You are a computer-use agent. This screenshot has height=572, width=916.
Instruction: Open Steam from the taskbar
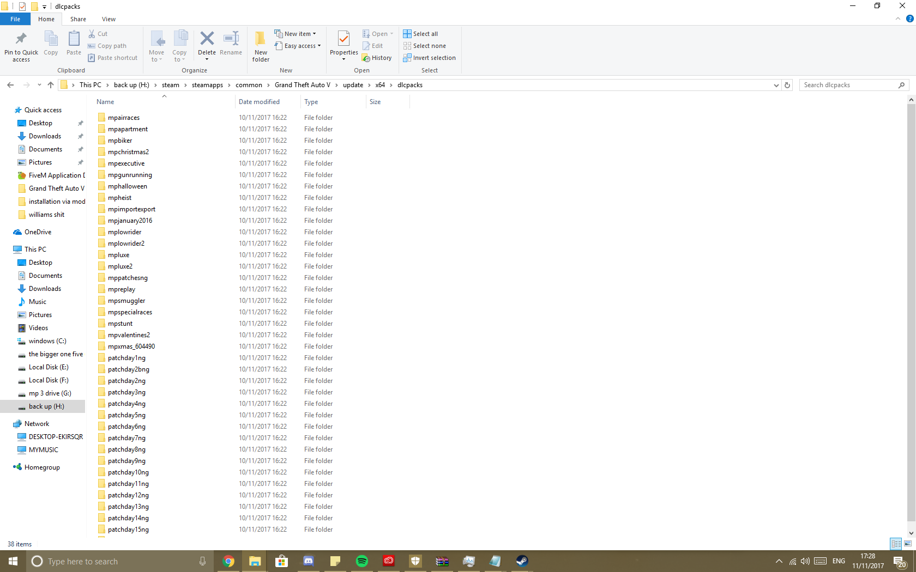[x=522, y=561]
